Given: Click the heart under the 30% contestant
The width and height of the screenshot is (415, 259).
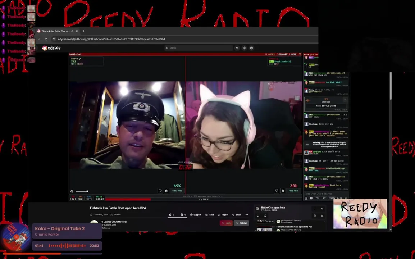Looking at the screenshot, I should click(x=277, y=191).
